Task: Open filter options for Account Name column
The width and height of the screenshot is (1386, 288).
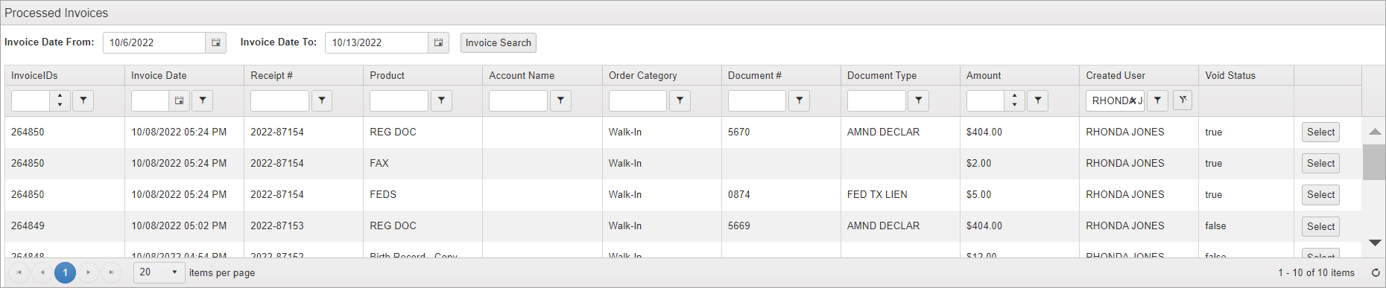Action: (560, 100)
